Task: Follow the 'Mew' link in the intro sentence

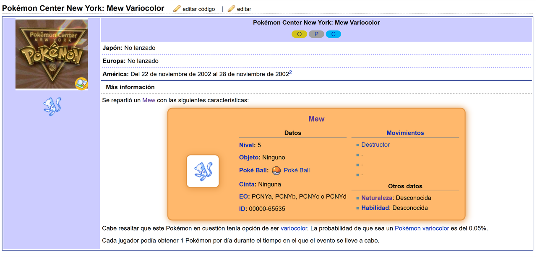Action: pos(149,100)
